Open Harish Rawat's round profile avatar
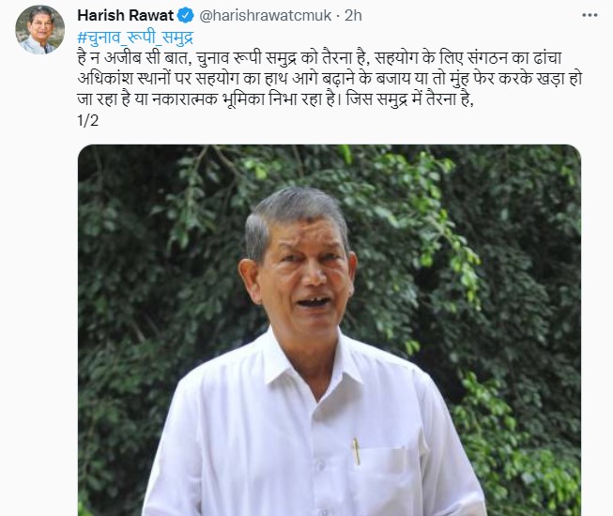Screen dimensions: 613x516 pyautogui.click(x=39, y=30)
